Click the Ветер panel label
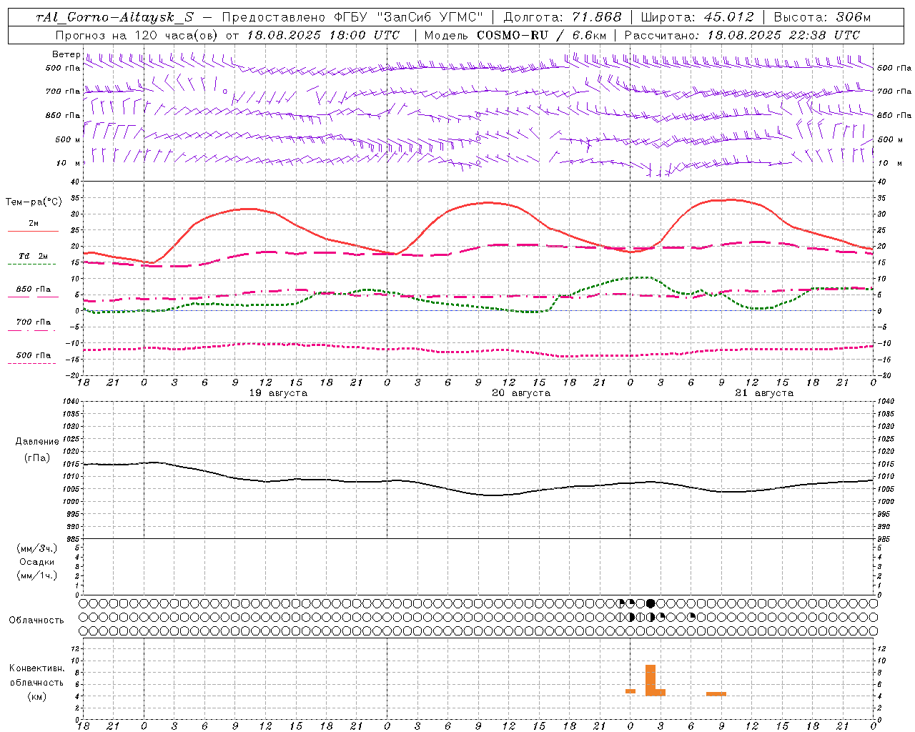 pyautogui.click(x=66, y=54)
